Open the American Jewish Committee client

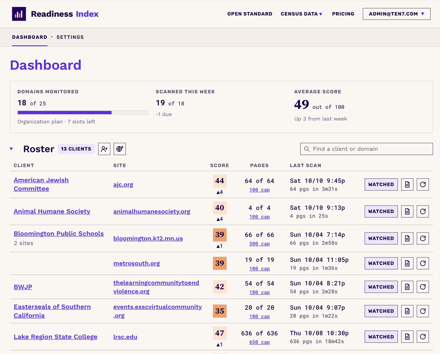(x=41, y=184)
